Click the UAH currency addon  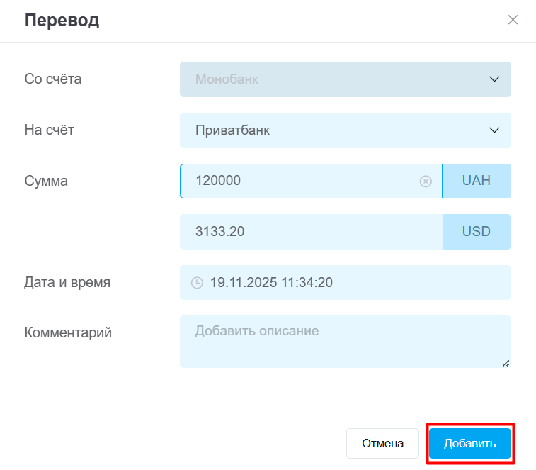[x=477, y=181]
